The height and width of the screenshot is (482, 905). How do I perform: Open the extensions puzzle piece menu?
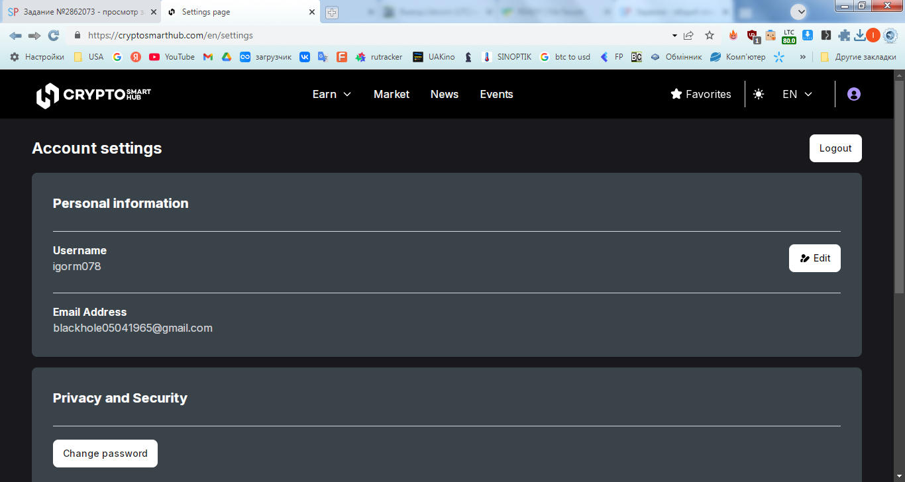pyautogui.click(x=844, y=35)
